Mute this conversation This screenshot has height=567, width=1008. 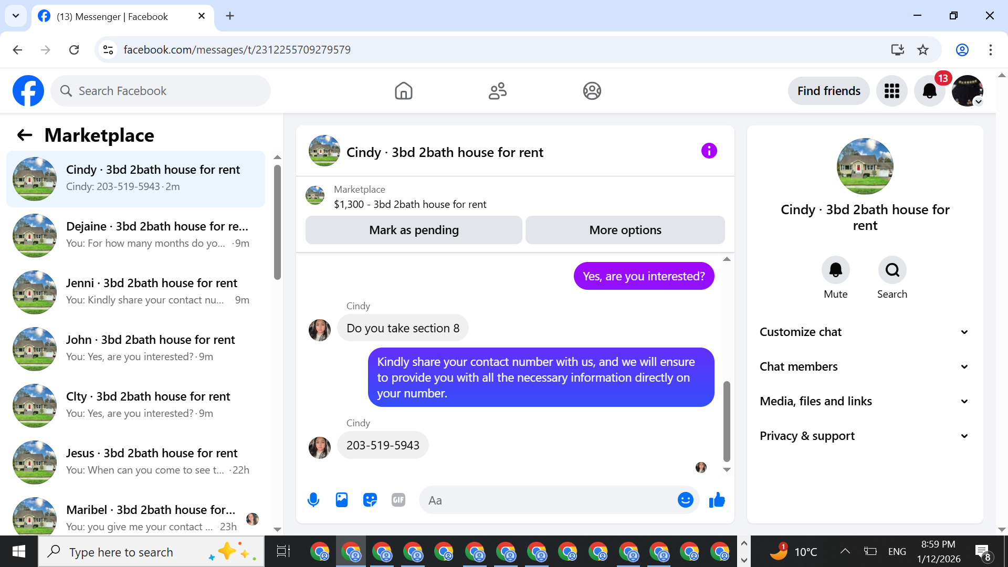tap(835, 270)
